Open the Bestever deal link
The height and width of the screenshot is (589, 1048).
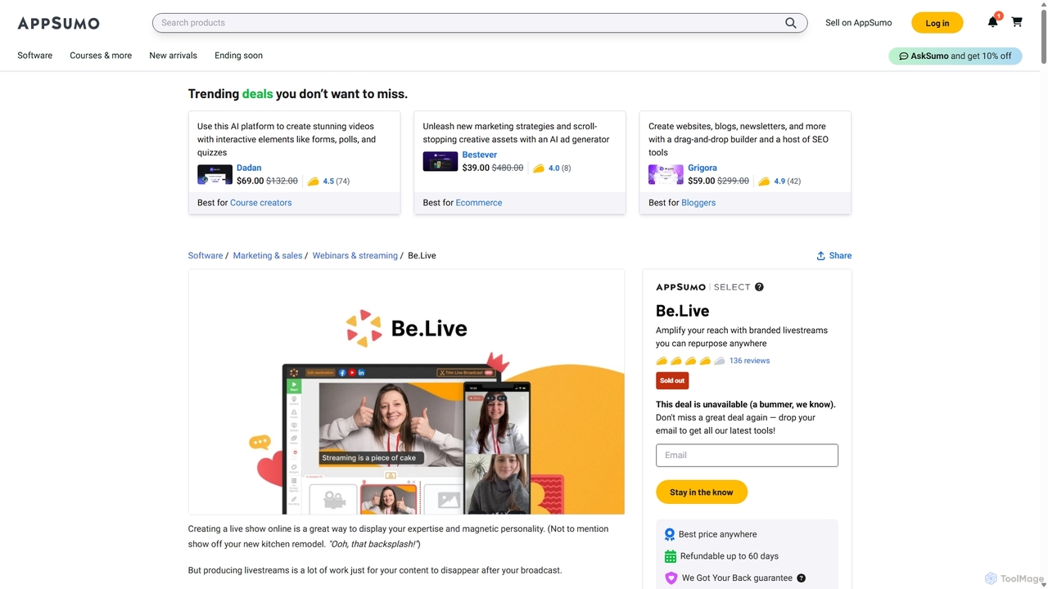pyautogui.click(x=479, y=155)
